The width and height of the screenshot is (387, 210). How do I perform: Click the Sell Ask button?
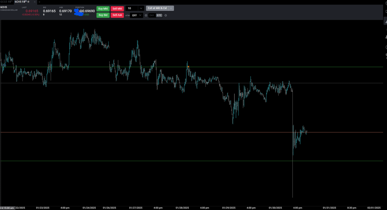coord(117,15)
